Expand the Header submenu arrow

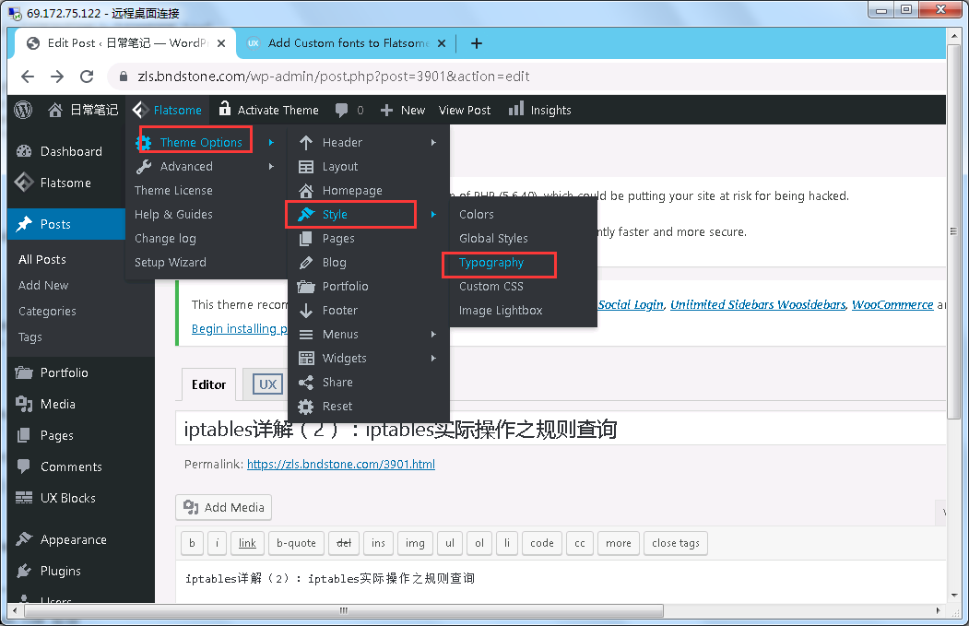point(434,143)
